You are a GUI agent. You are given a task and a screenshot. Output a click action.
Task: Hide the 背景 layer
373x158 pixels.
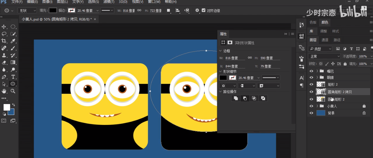pyautogui.click(x=311, y=113)
